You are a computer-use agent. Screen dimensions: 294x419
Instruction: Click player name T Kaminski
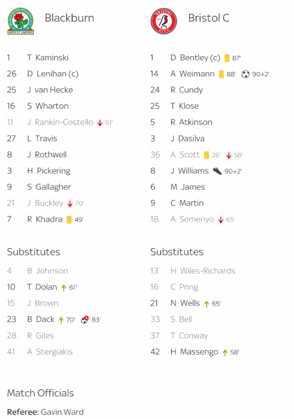tap(48, 58)
